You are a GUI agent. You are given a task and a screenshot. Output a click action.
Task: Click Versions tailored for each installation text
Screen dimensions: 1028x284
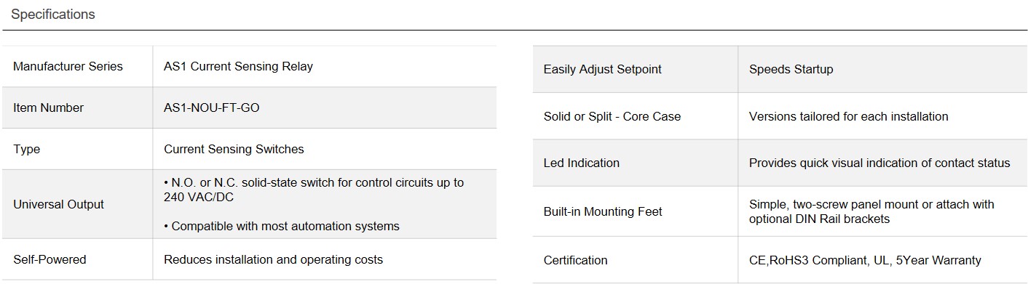(848, 116)
